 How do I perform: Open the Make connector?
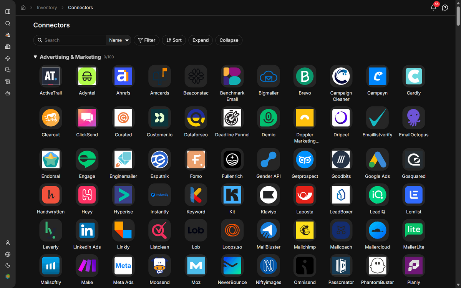pyautogui.click(x=87, y=265)
